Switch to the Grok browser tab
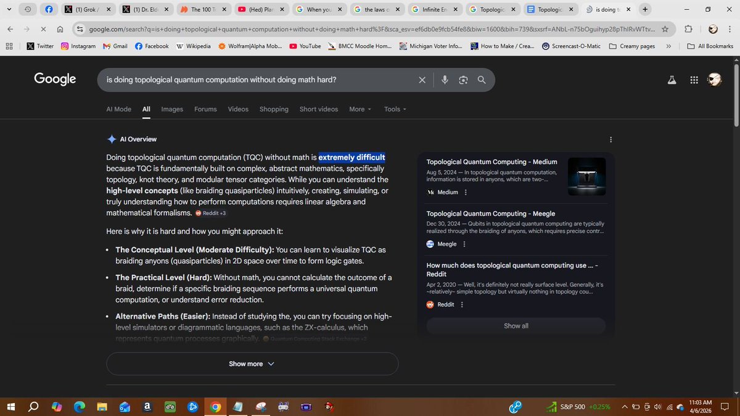The image size is (740, 416). (x=87, y=10)
